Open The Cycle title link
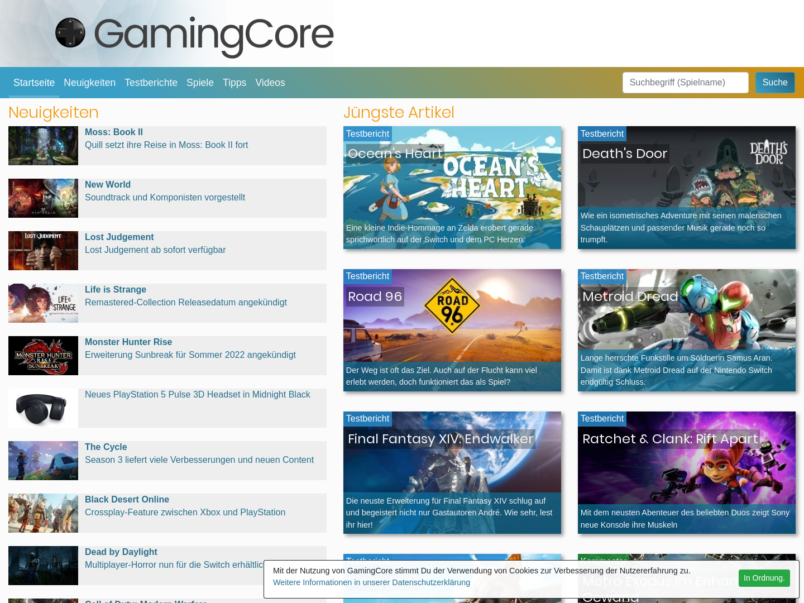Screen dimensions: 804x603 pos(106,447)
